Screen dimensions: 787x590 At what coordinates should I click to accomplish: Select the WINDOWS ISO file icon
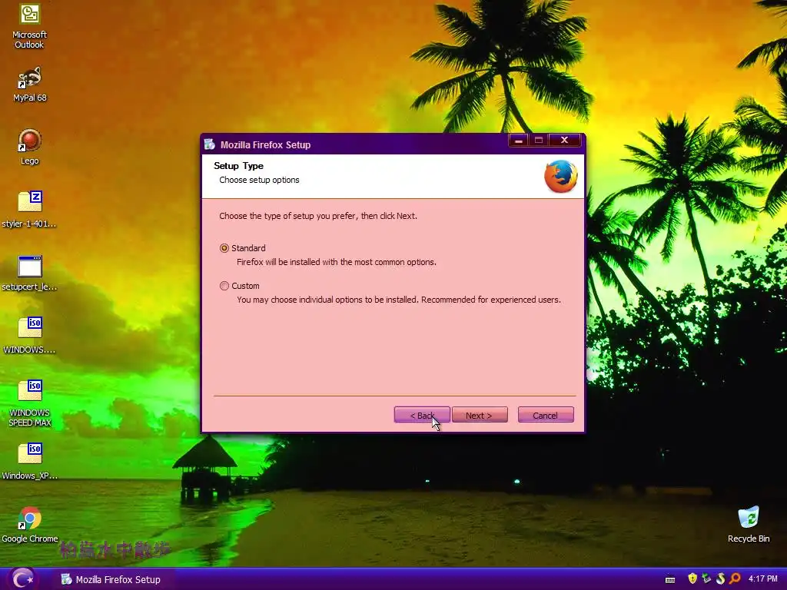(30, 335)
